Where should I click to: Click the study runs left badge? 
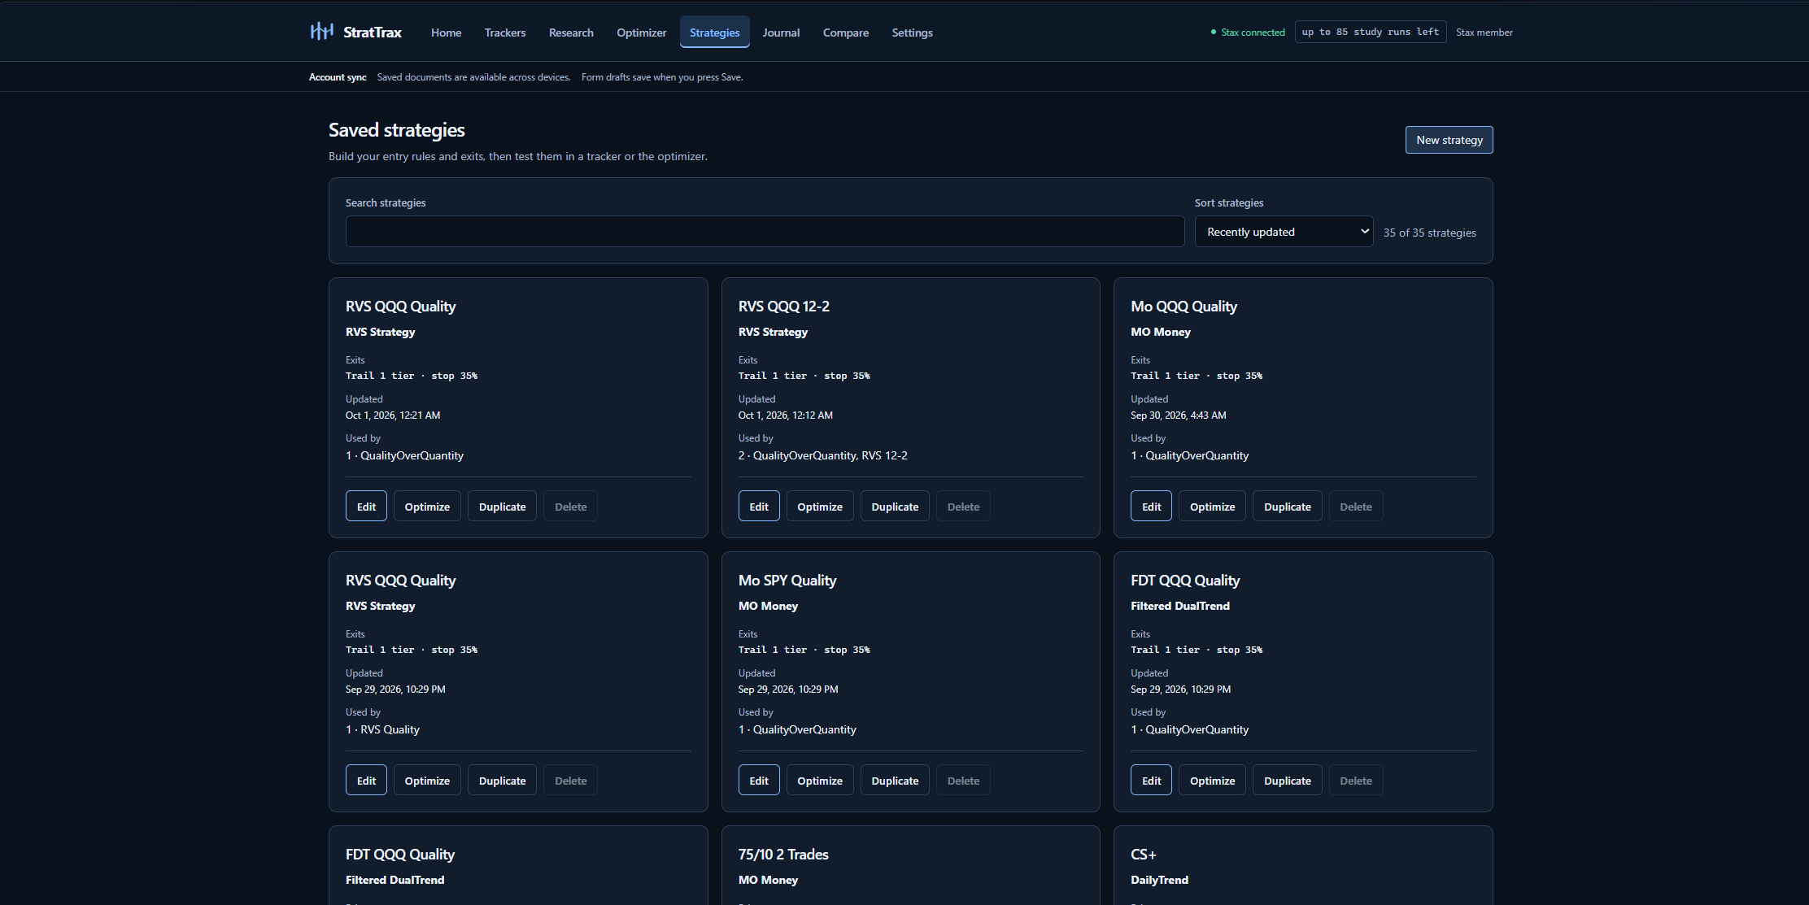coord(1370,32)
